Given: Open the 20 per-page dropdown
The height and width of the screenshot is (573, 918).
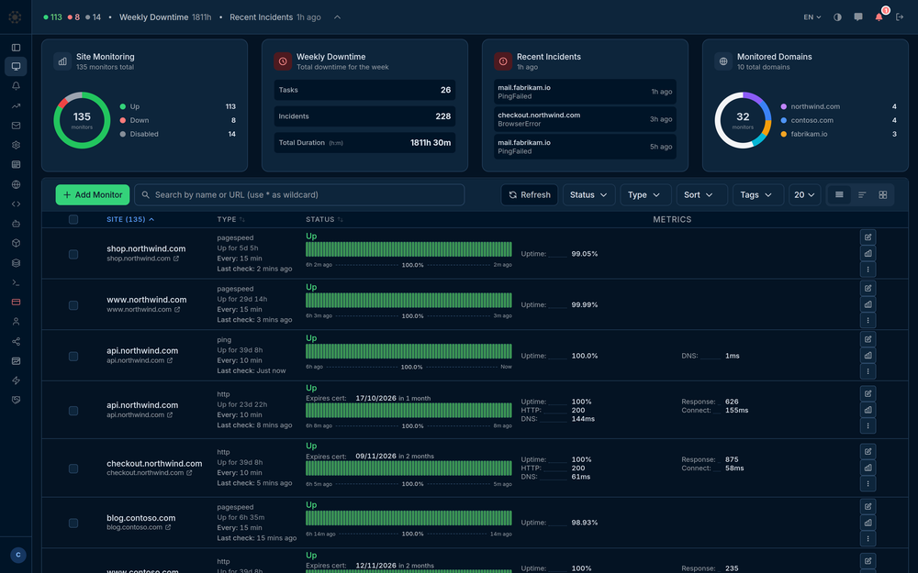Looking at the screenshot, I should [x=804, y=194].
